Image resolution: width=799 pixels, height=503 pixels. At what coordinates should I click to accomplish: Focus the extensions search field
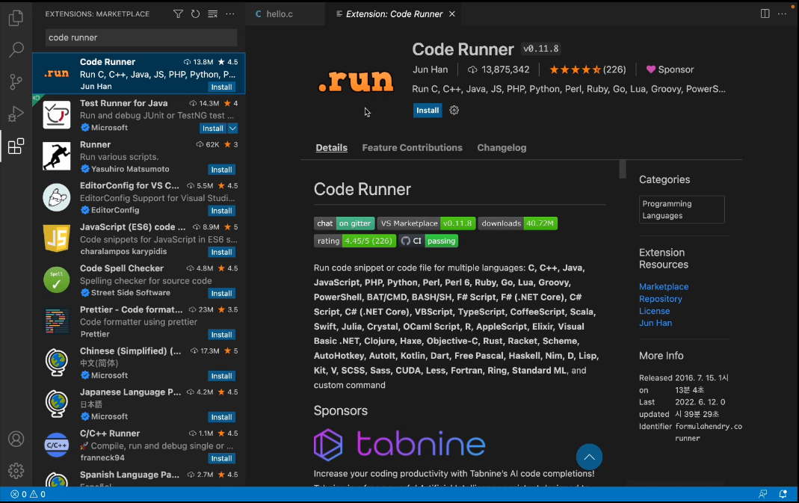click(x=141, y=37)
